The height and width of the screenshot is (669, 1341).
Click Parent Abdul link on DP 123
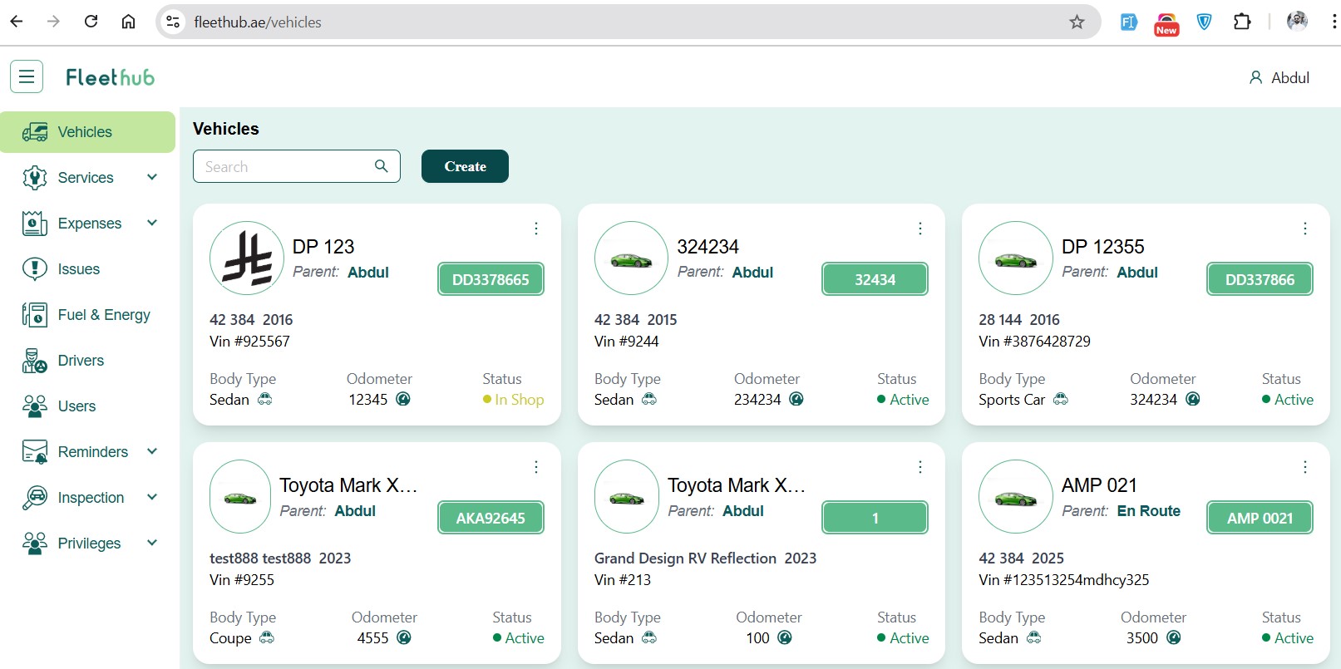click(367, 273)
